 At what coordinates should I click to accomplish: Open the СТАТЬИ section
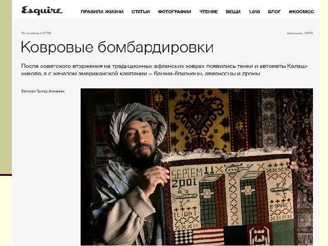coord(141,12)
